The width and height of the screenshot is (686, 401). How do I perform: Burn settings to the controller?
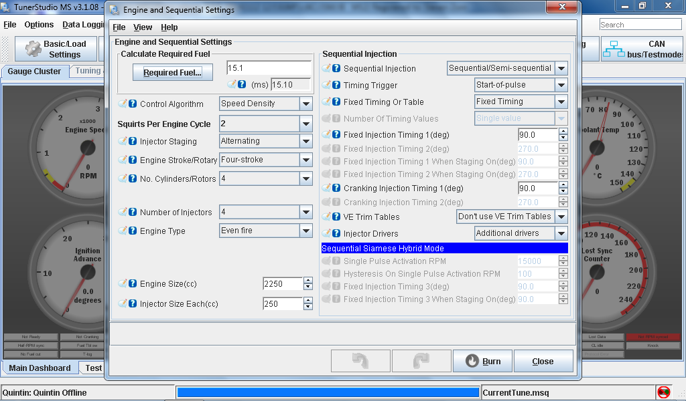482,361
